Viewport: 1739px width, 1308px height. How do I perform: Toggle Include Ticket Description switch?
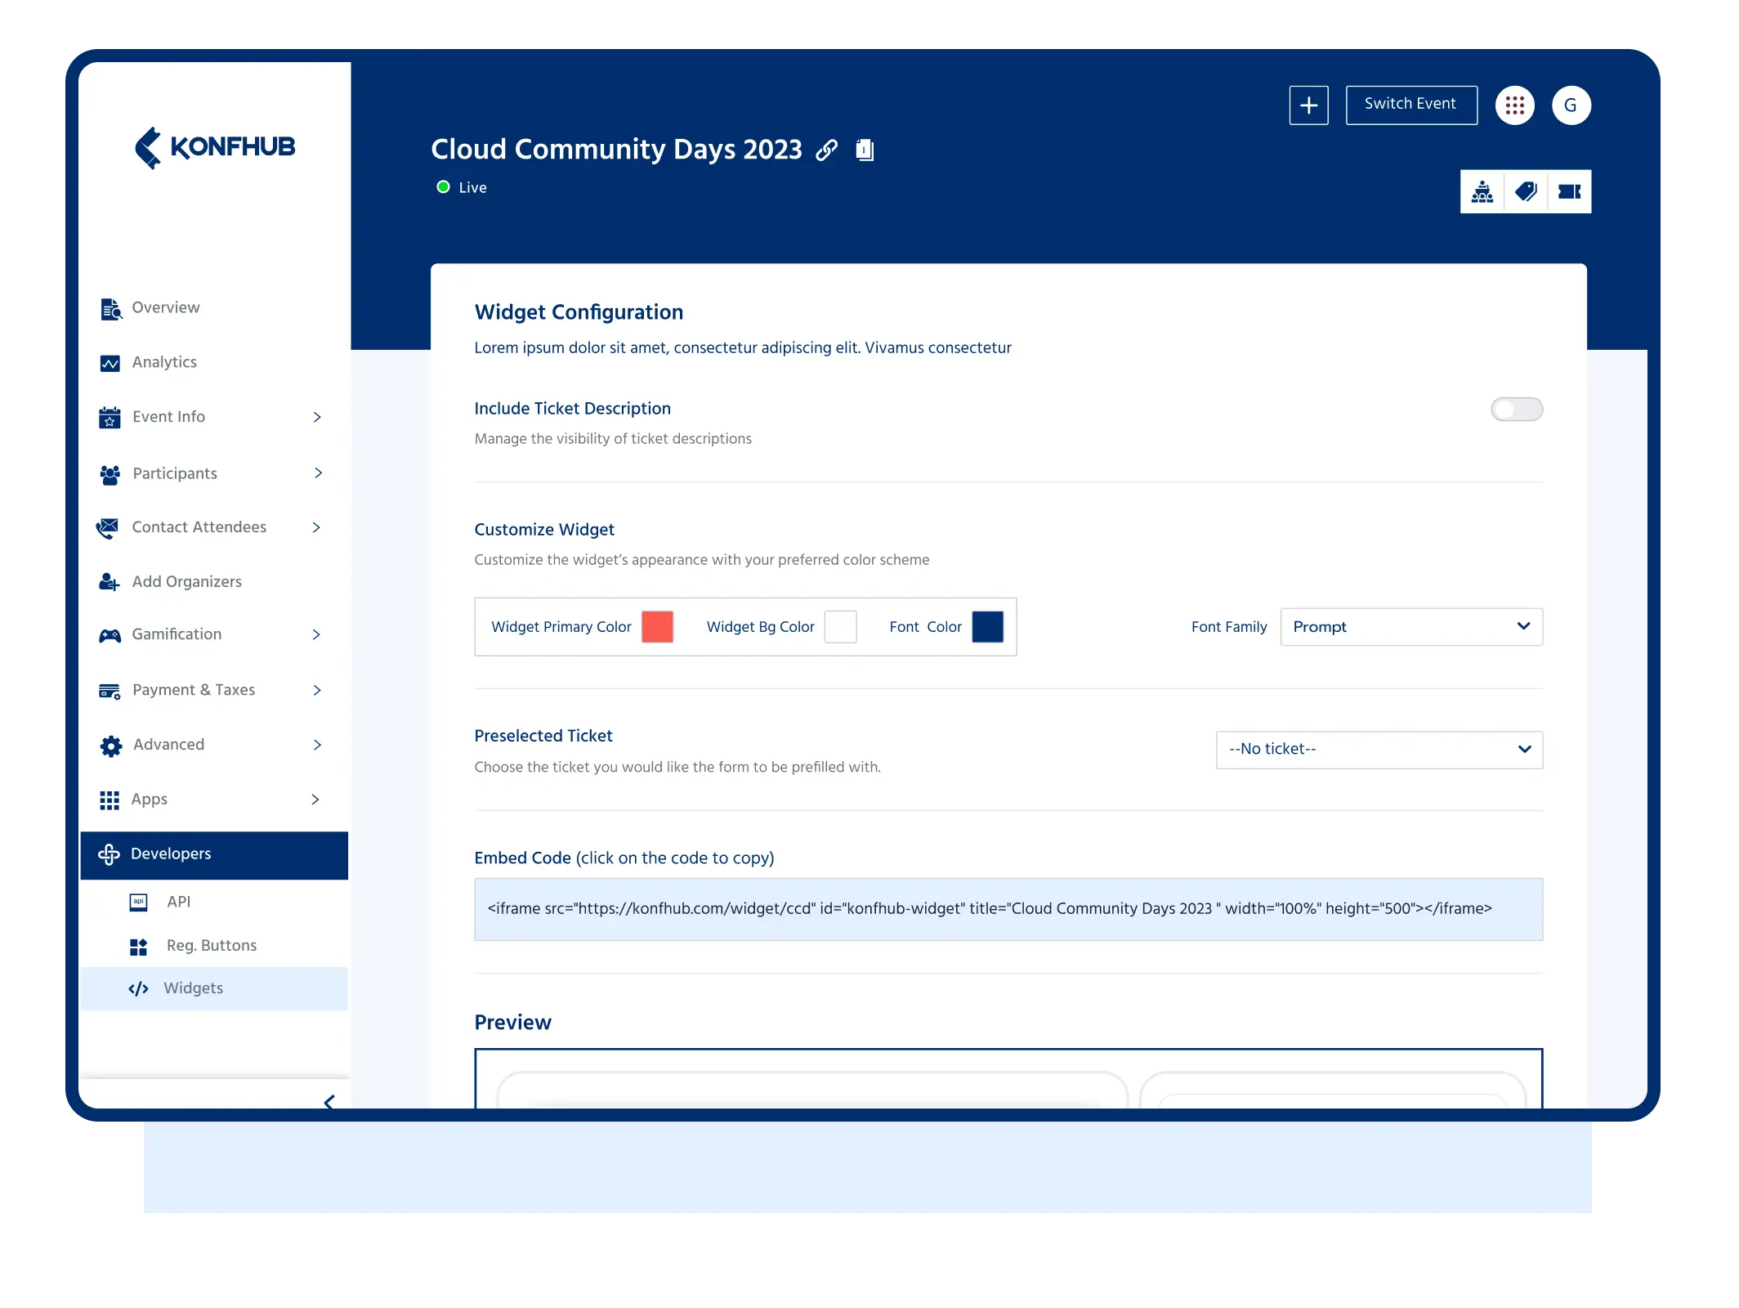coord(1516,409)
